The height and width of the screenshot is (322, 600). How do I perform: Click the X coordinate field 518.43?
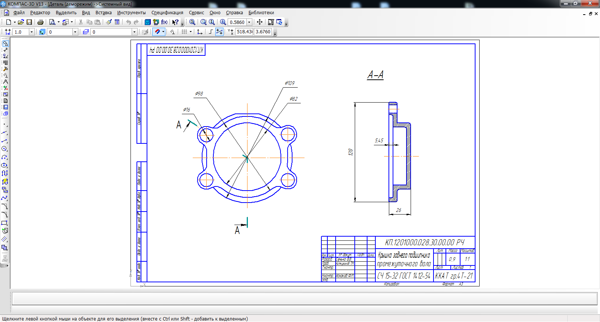[x=244, y=32]
